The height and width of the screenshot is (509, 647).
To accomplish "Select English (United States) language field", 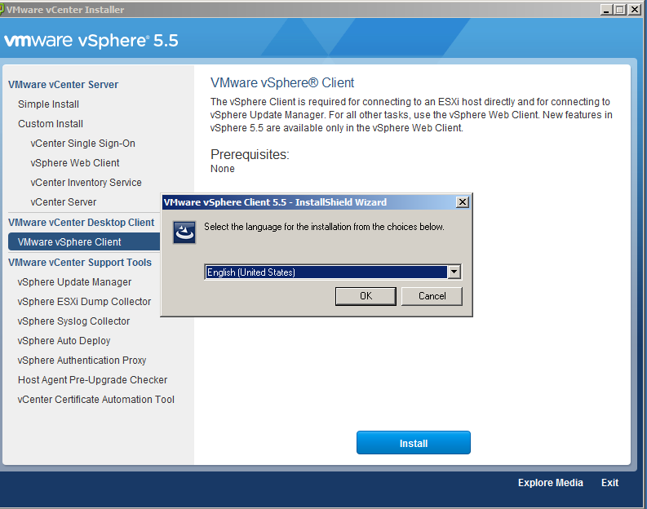I will [x=326, y=272].
